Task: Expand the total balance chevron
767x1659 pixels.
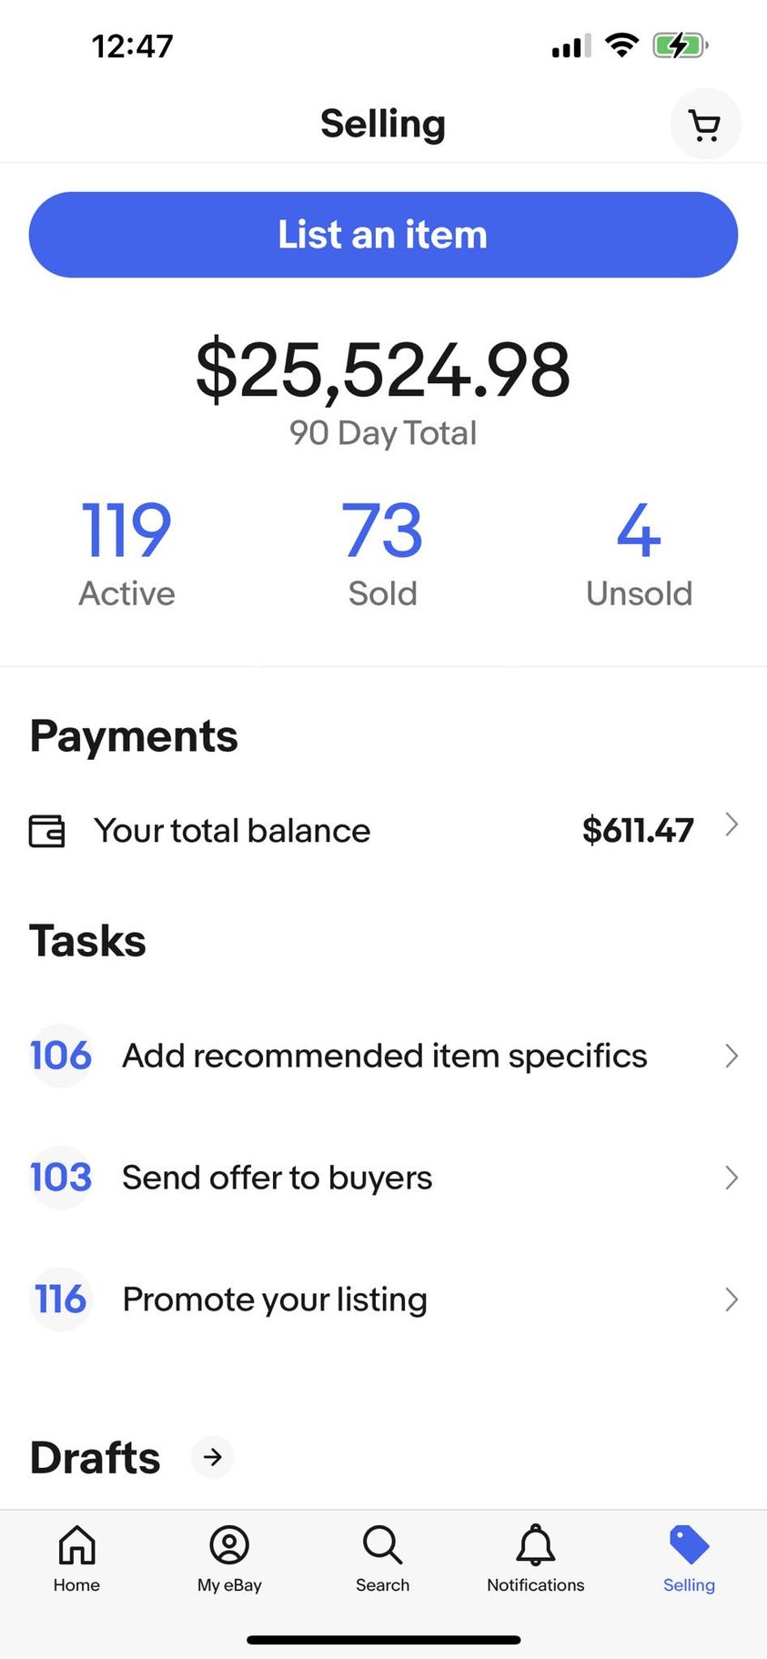Action: pyautogui.click(x=731, y=825)
